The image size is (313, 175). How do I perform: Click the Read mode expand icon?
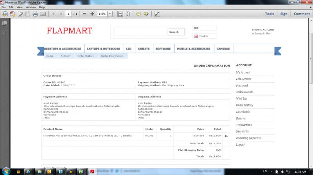pos(157,14)
